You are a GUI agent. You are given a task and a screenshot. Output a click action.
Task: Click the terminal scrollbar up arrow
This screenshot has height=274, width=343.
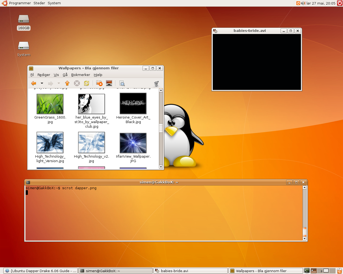pyautogui.click(x=304, y=187)
